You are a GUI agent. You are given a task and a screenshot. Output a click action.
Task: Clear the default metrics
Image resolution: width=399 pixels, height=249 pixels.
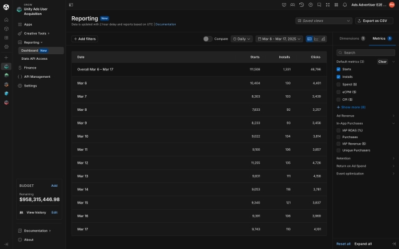coord(382,62)
